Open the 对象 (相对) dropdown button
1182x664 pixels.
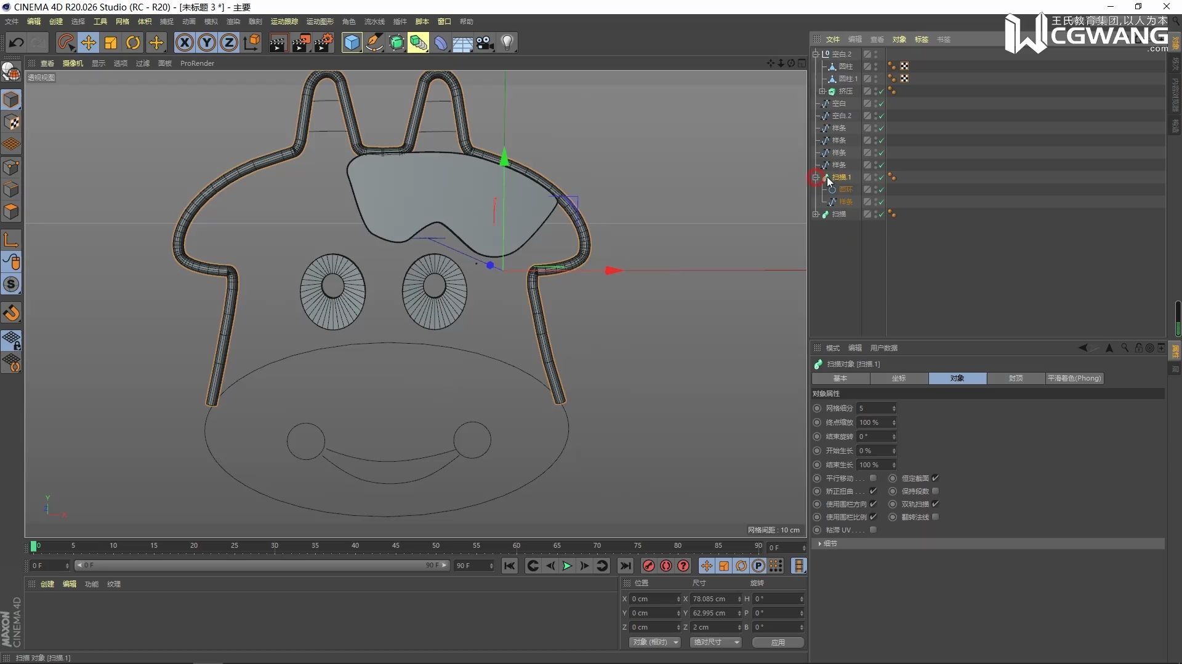pyautogui.click(x=654, y=642)
